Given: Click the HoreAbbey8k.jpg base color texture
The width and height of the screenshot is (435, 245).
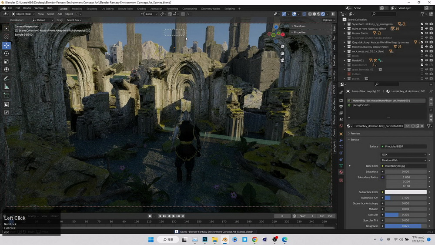Looking at the screenshot, I should 404,166.
